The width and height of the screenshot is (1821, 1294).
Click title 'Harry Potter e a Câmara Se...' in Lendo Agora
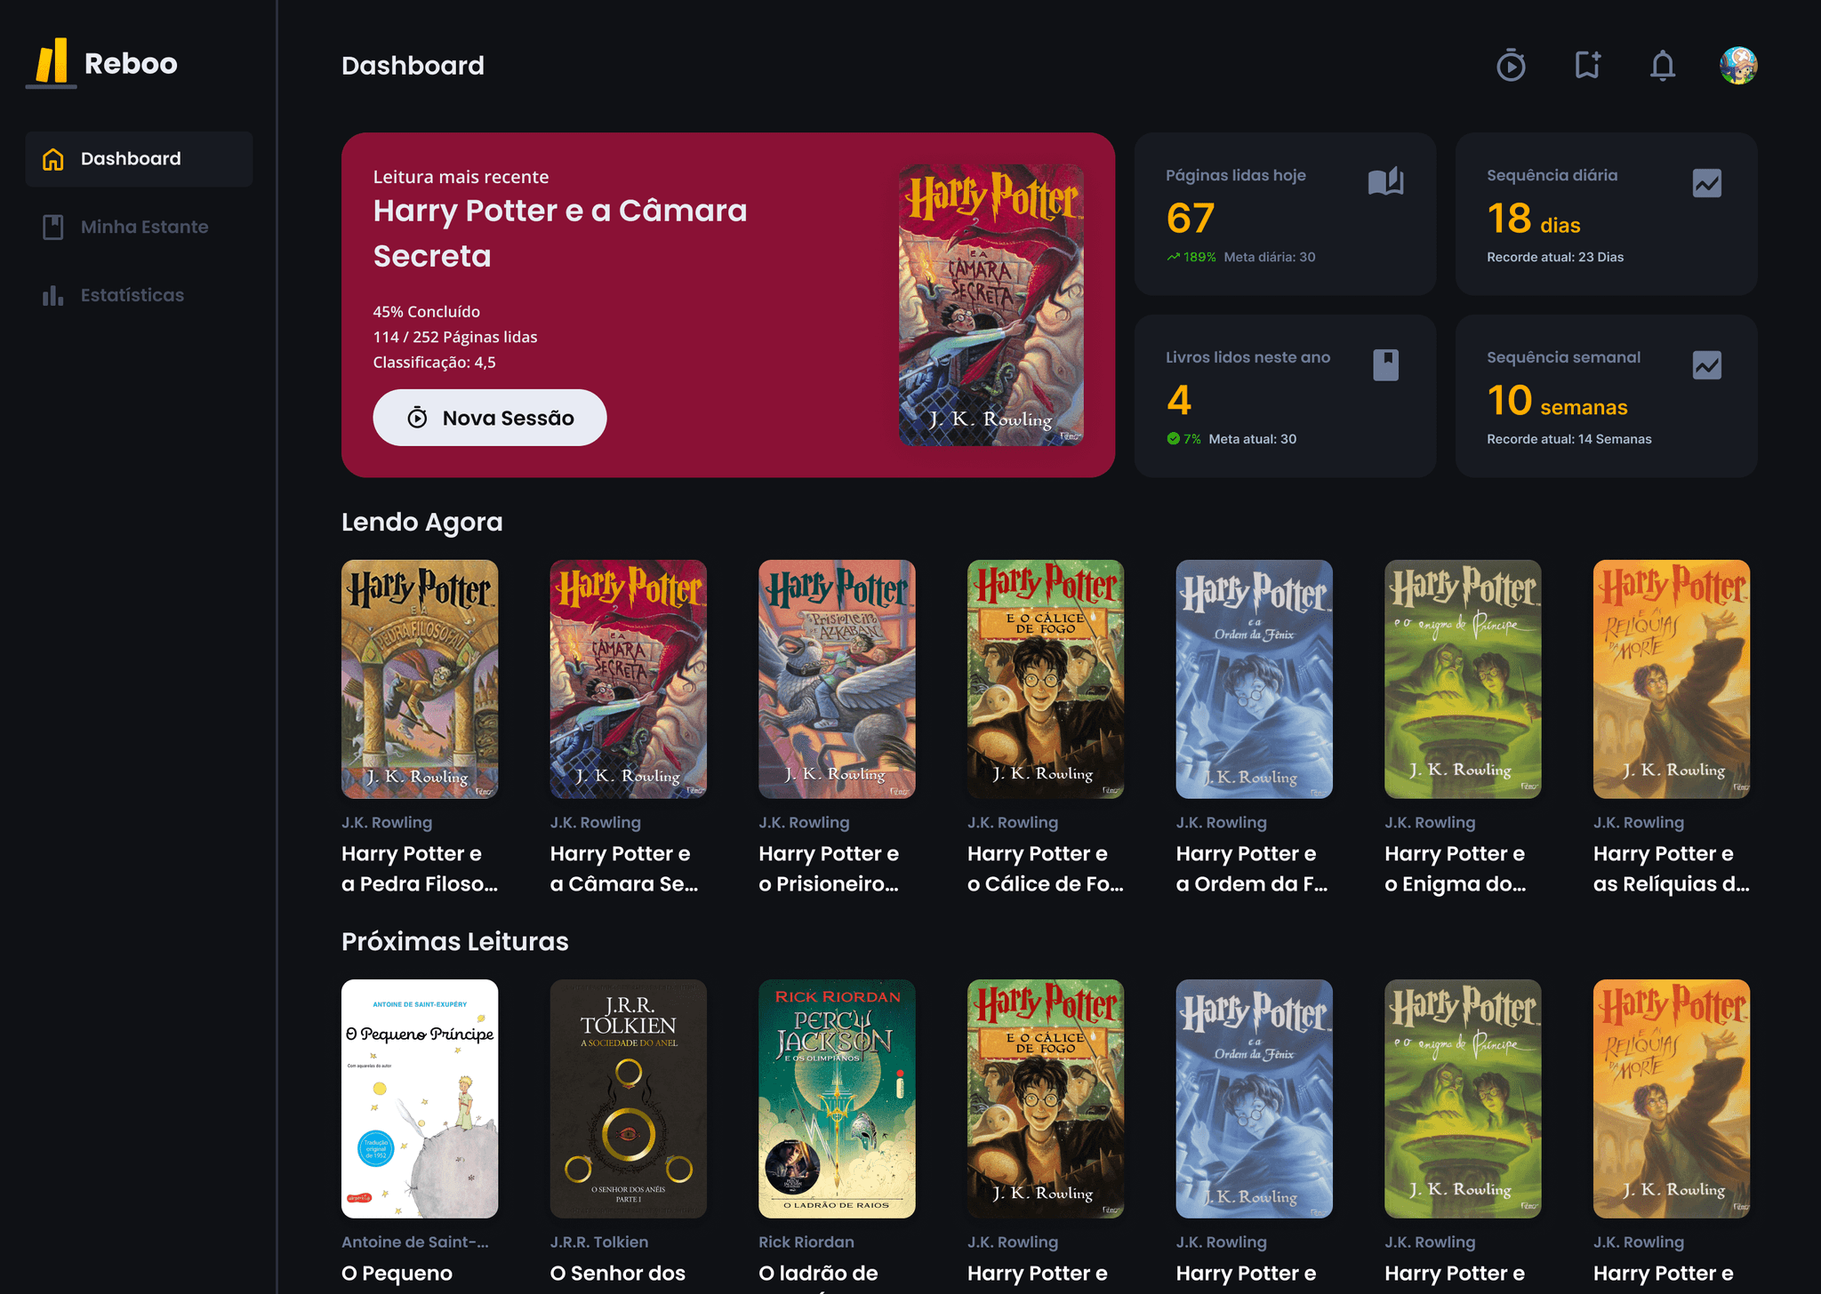[x=624, y=868]
